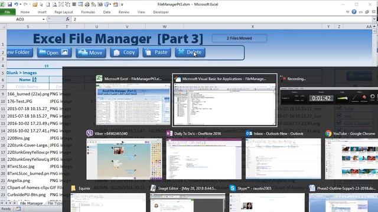Image resolution: width=378 pixels, height=212 pixels.
Task: Click the Chrome icon in task switcher
Action: 328,134
